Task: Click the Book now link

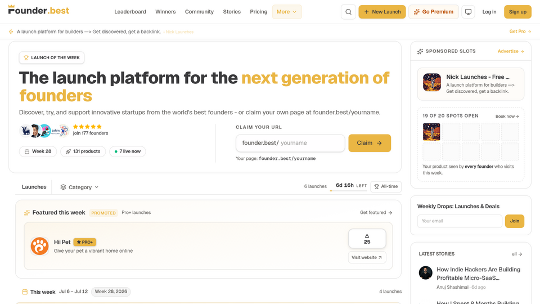Action: tap(507, 117)
